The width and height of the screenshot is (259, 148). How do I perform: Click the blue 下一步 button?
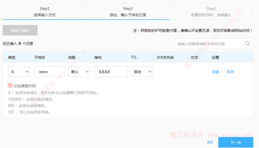pyautogui.click(x=235, y=142)
